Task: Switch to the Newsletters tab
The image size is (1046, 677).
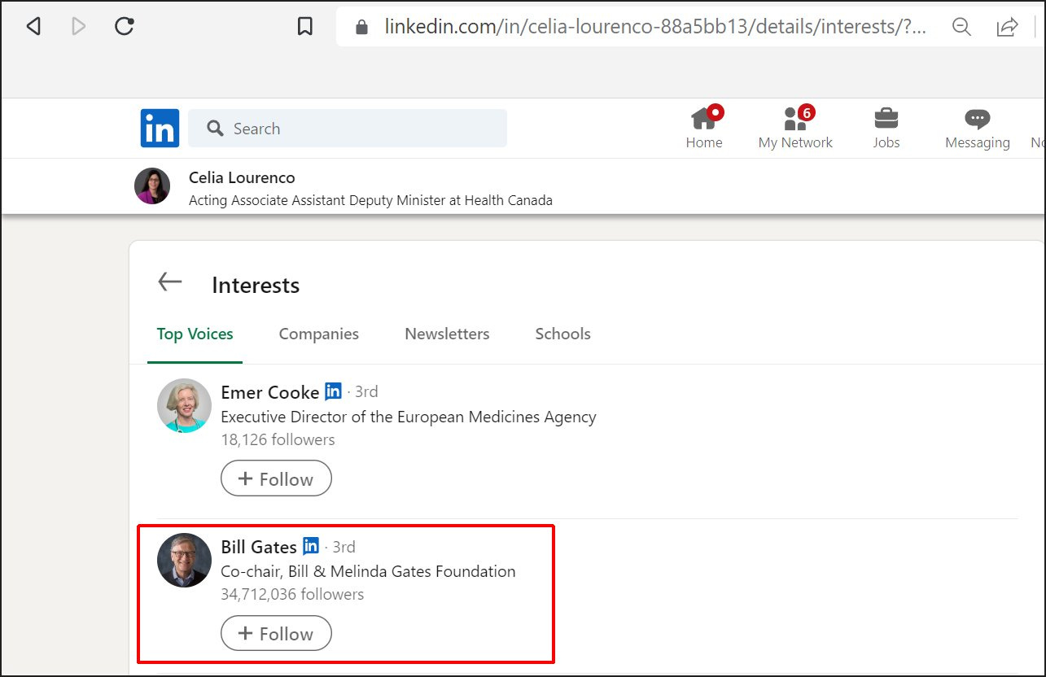Action: coord(447,334)
